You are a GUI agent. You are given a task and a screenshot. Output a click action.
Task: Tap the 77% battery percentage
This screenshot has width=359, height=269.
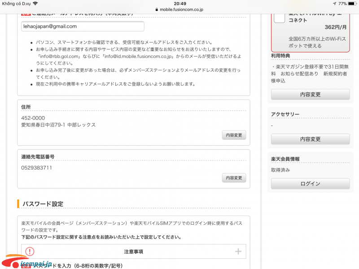pyautogui.click(x=342, y=4)
